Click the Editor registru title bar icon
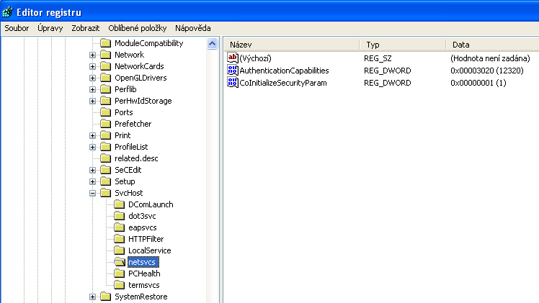This screenshot has height=303, width=539. [8, 10]
